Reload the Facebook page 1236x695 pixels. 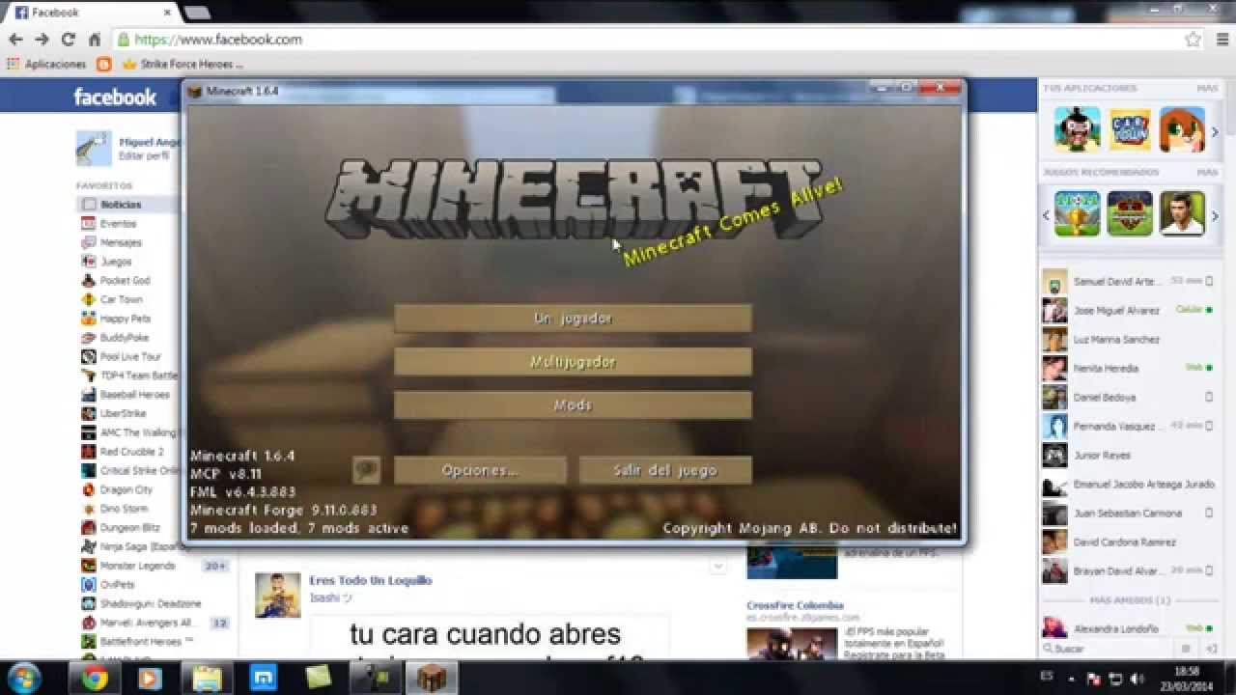[x=68, y=40]
